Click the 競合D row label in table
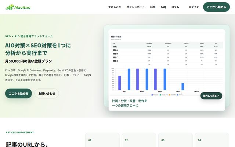235x147 pixels. [115, 61]
